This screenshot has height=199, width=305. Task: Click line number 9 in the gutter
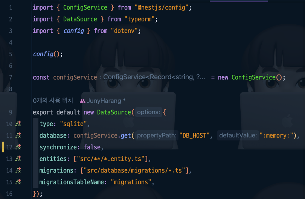point(11,112)
